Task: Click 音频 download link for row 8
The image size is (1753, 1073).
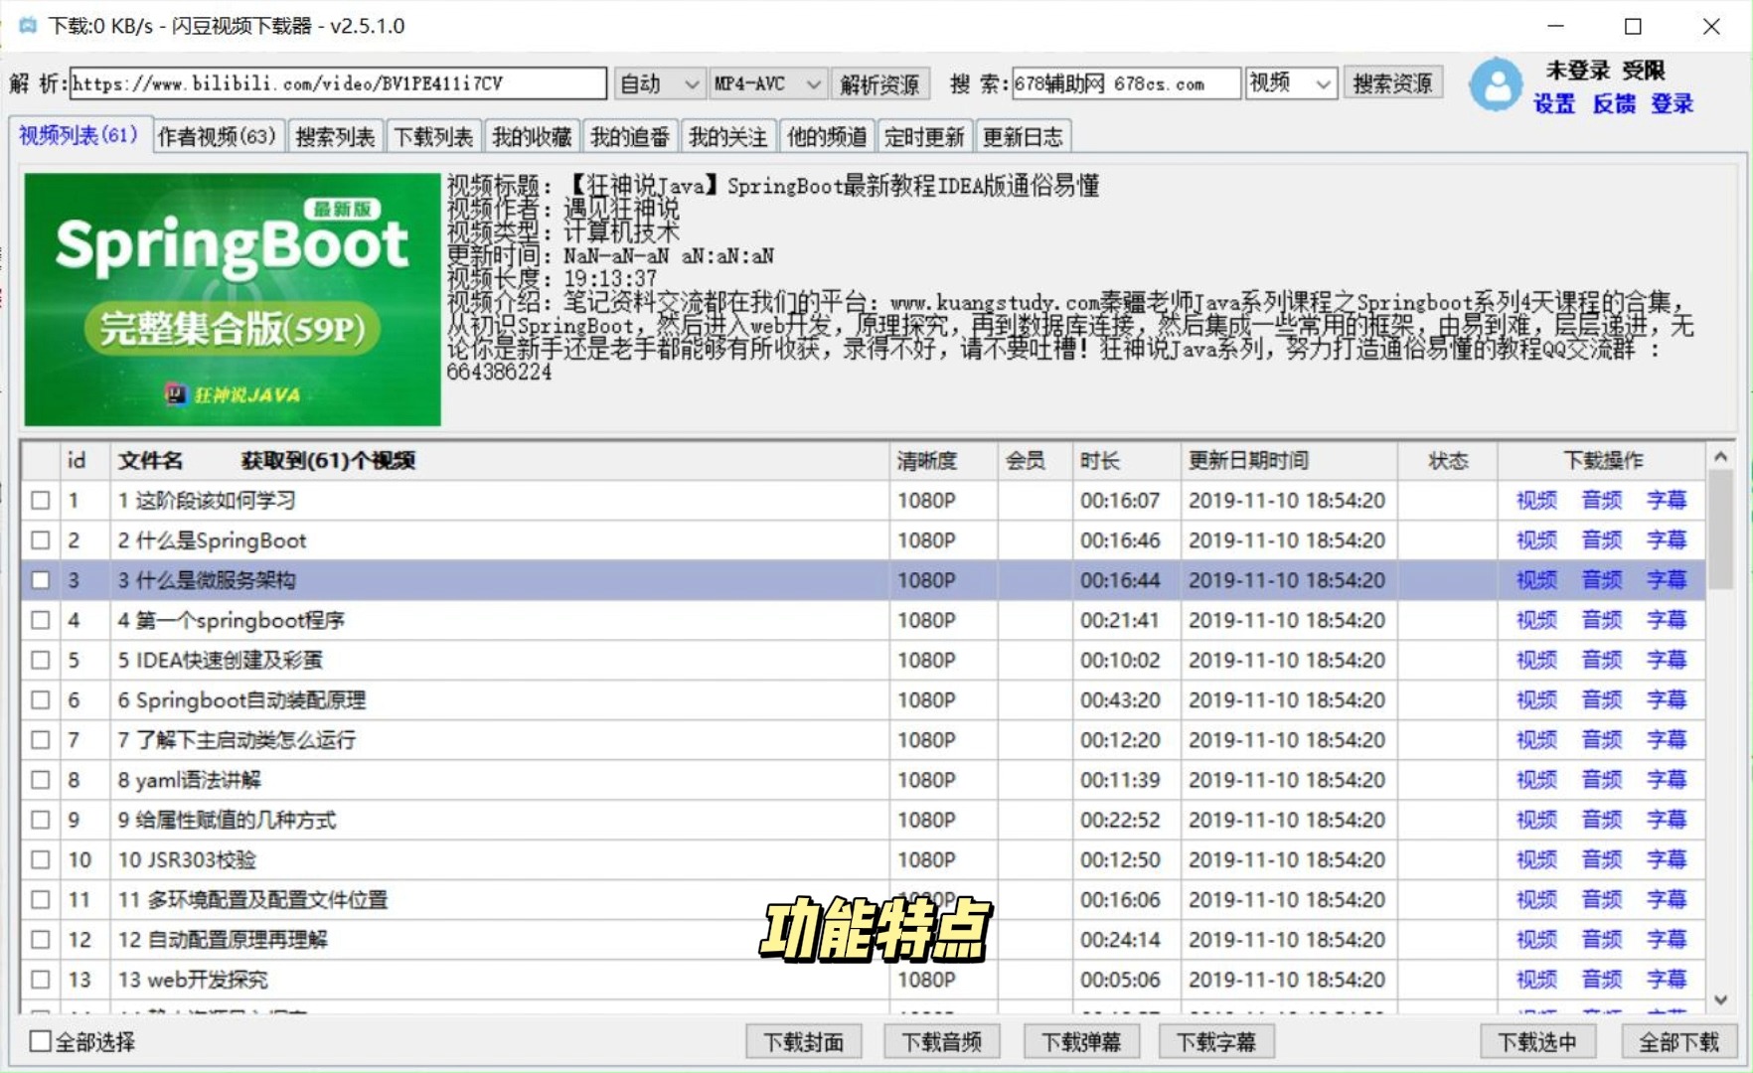Action: pyautogui.click(x=1602, y=780)
